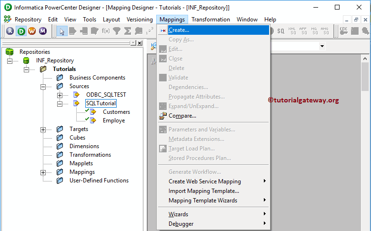This screenshot has height=231, width=371.
Task: Click the Customers source table icon
Action: click(93, 112)
